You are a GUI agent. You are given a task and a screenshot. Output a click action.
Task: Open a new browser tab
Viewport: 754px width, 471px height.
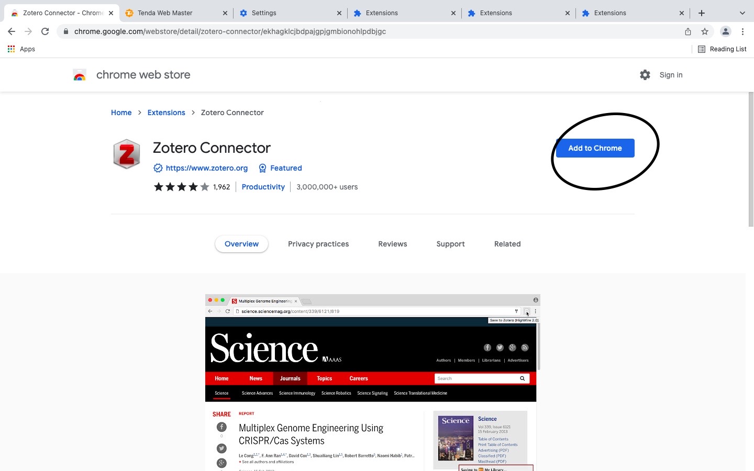click(702, 13)
